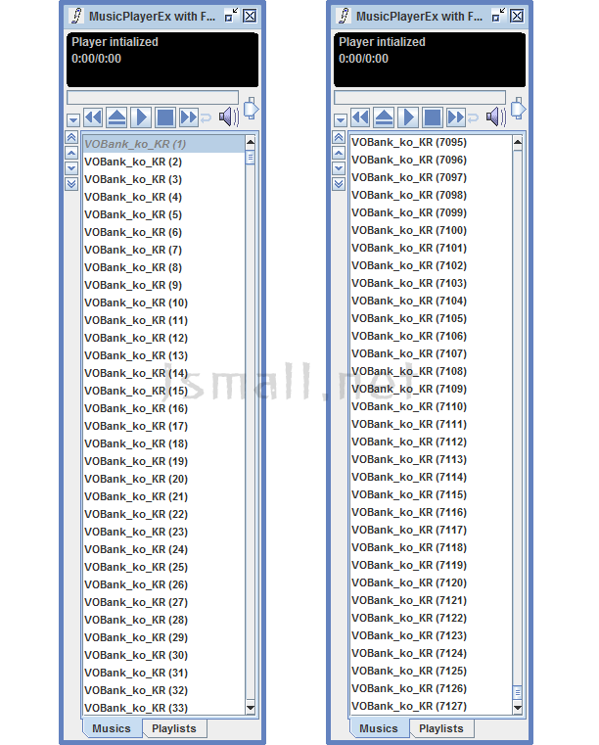
Task: Select track VOBank_ko_KR (28)
Action: coord(163,620)
